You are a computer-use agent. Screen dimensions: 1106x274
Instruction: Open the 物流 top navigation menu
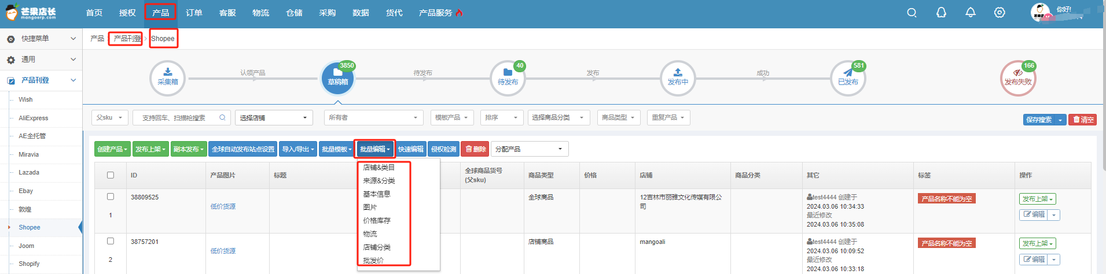[x=260, y=13]
